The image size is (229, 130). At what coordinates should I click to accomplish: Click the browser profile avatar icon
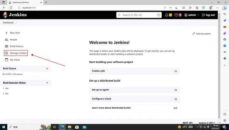coord(211,8)
